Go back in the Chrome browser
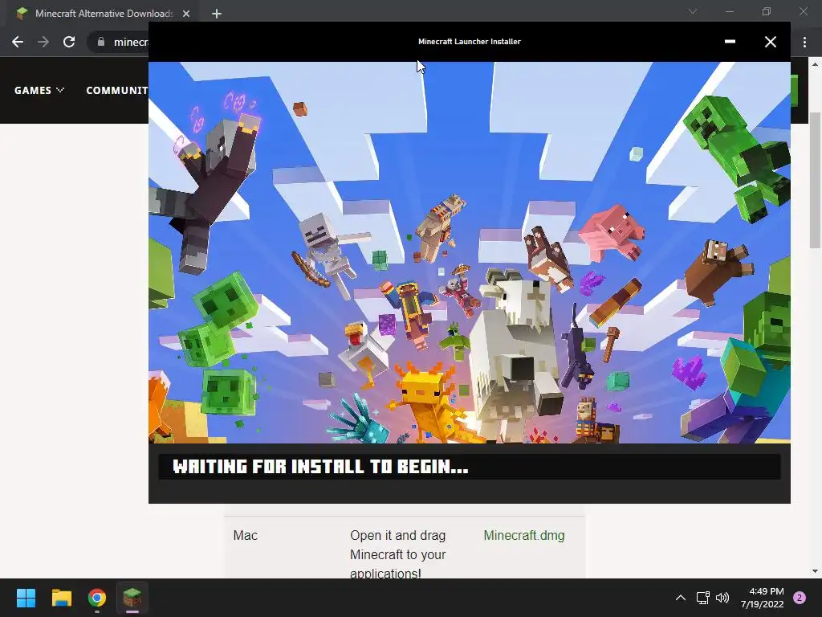 (x=18, y=42)
